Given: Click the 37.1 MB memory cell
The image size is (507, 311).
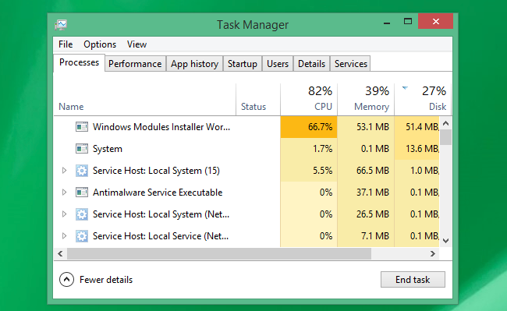Looking at the screenshot, I should click(366, 193).
